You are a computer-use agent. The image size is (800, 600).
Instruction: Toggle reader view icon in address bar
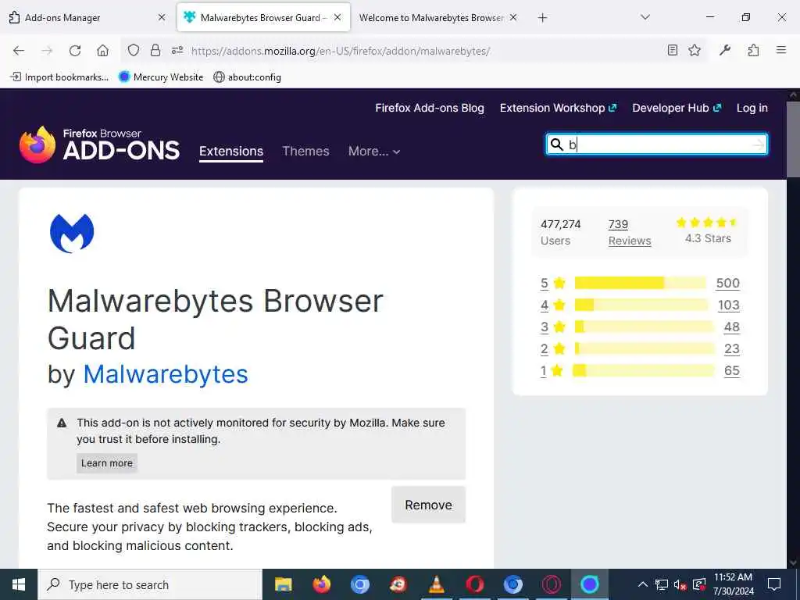tap(673, 50)
